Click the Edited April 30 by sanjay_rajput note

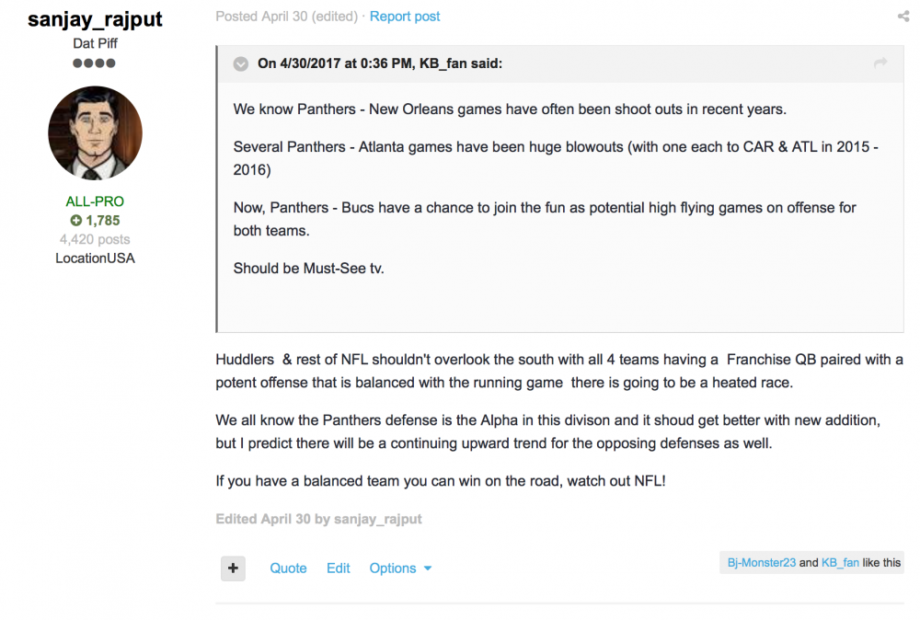coord(318,519)
